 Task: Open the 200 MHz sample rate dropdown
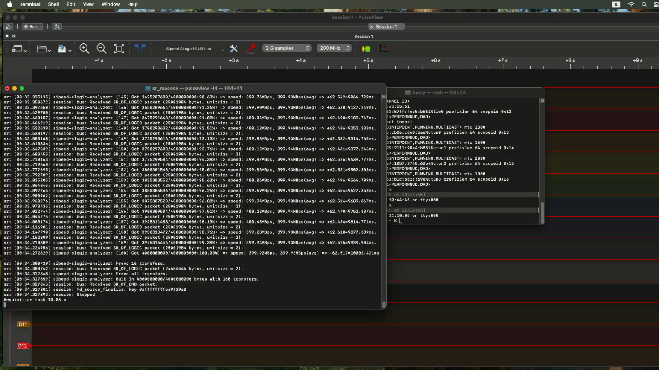pyautogui.click(x=334, y=48)
